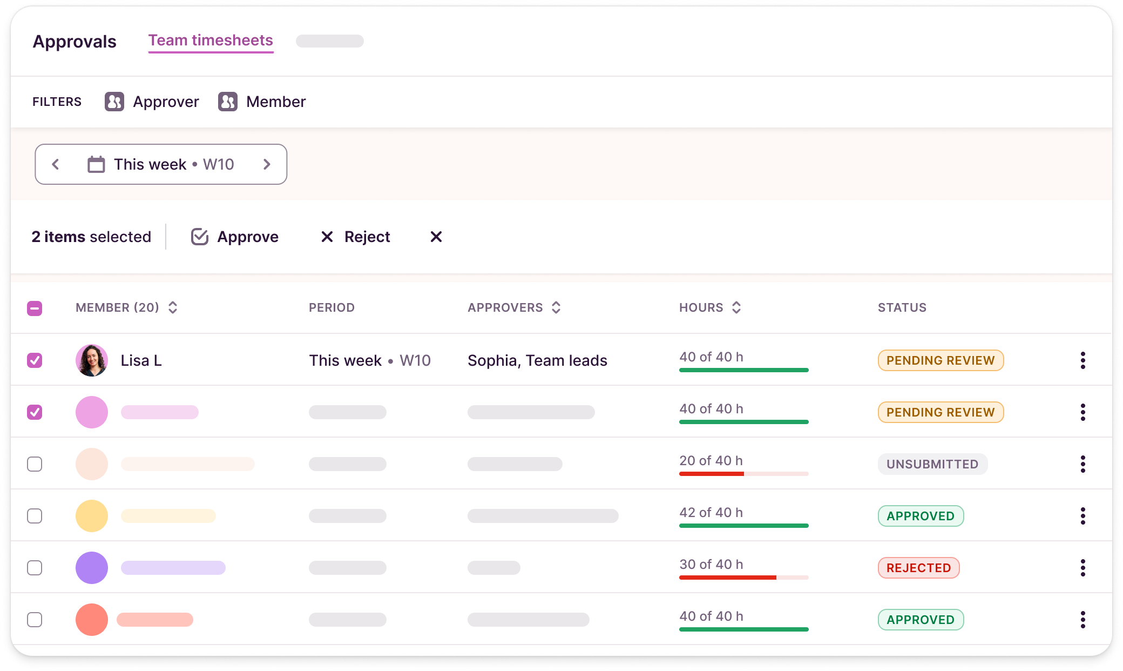Approve the selected timesheets
1123x671 pixels.
click(235, 237)
